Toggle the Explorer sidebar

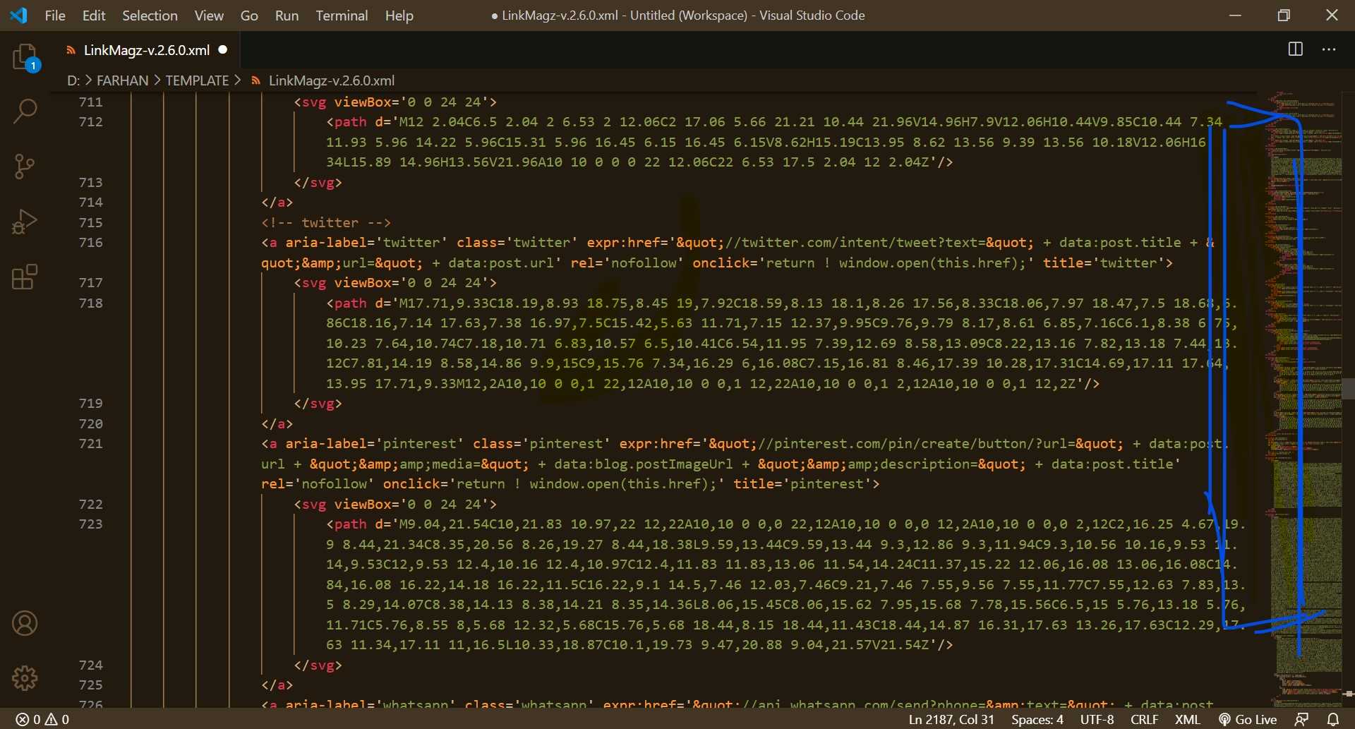(25, 56)
